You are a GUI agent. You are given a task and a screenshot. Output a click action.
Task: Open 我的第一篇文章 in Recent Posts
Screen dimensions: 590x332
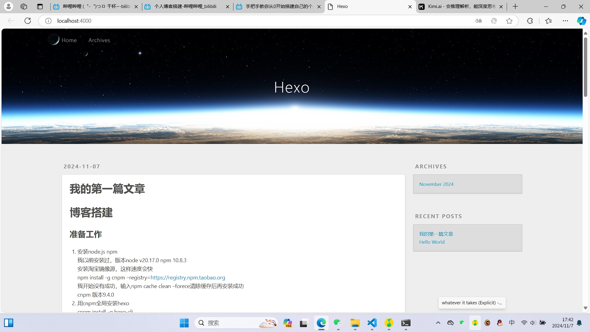[436, 234]
